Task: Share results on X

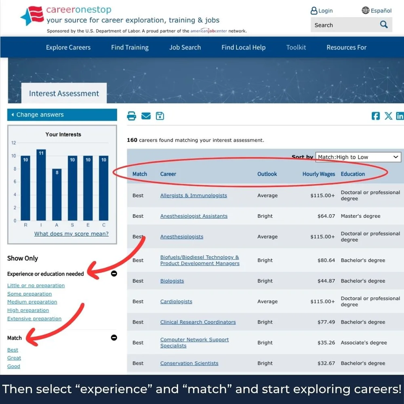Action: [388, 116]
